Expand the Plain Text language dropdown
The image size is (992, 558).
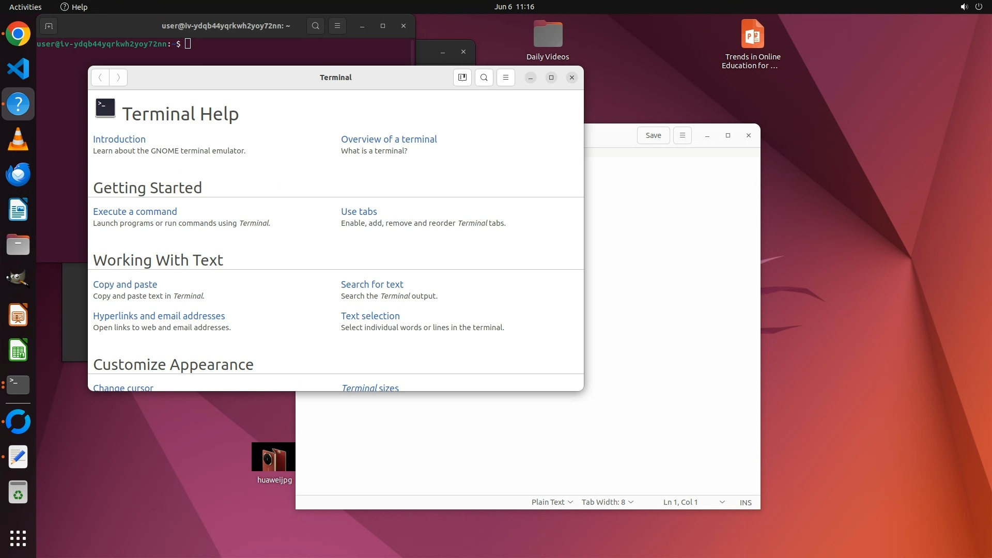pos(552,502)
